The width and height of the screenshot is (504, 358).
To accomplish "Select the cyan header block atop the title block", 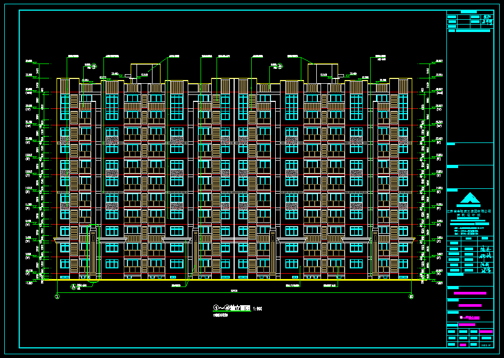I will tap(468, 11).
